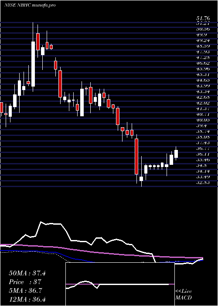The width and height of the screenshot is (218, 306).
Task: Click the 43.34 price level label
Action: [x=203, y=91]
